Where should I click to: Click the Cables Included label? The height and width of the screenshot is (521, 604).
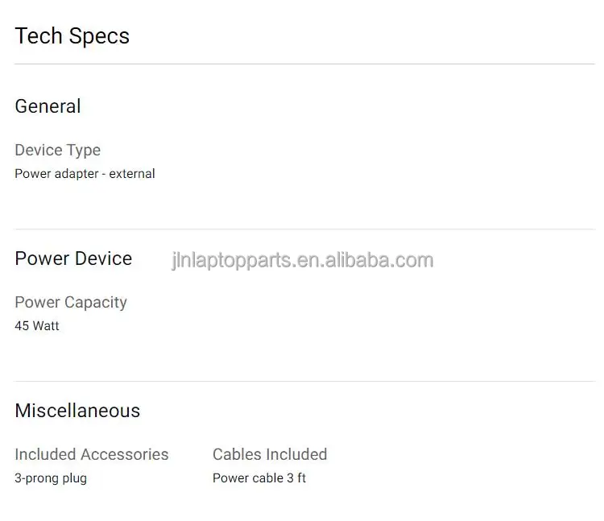[270, 454]
